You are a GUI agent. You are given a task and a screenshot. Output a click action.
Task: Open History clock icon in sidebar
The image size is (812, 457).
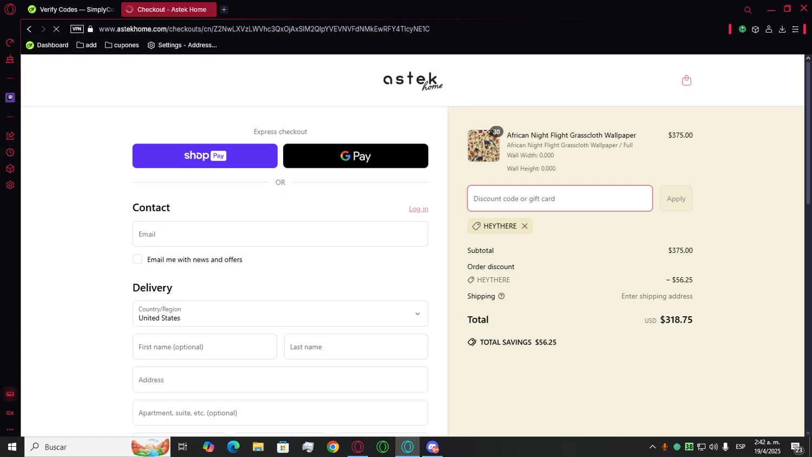[10, 153]
